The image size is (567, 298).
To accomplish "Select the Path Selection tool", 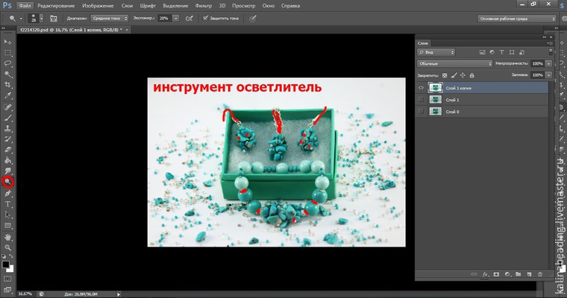I will pos(7,215).
